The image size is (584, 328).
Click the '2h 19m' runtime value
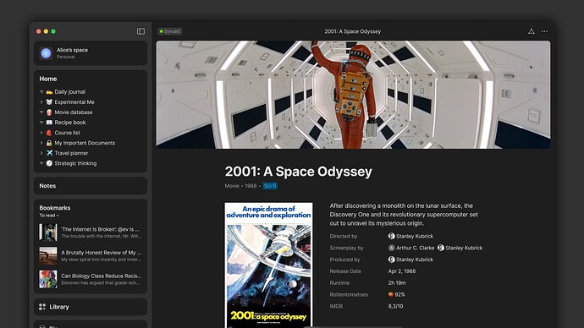[x=397, y=282]
